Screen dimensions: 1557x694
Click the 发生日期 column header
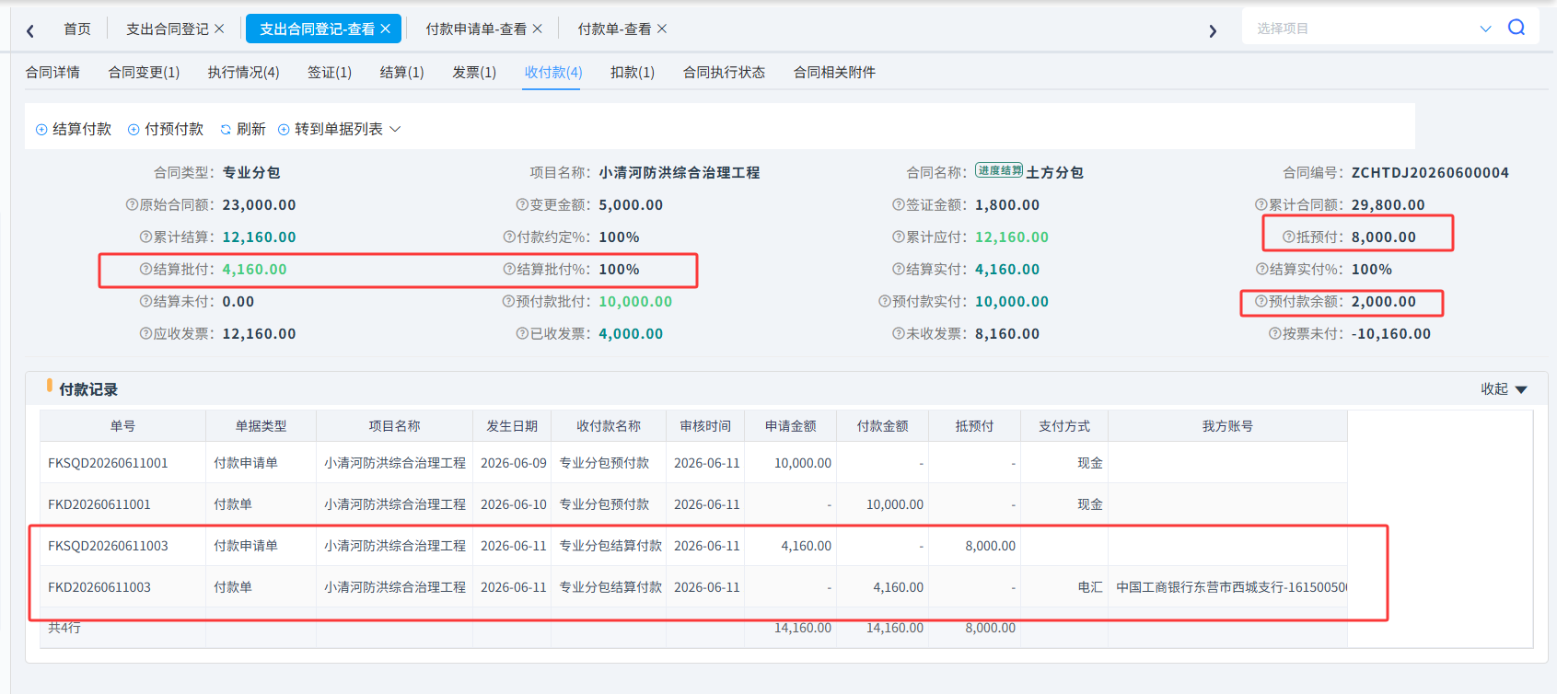coord(512,426)
